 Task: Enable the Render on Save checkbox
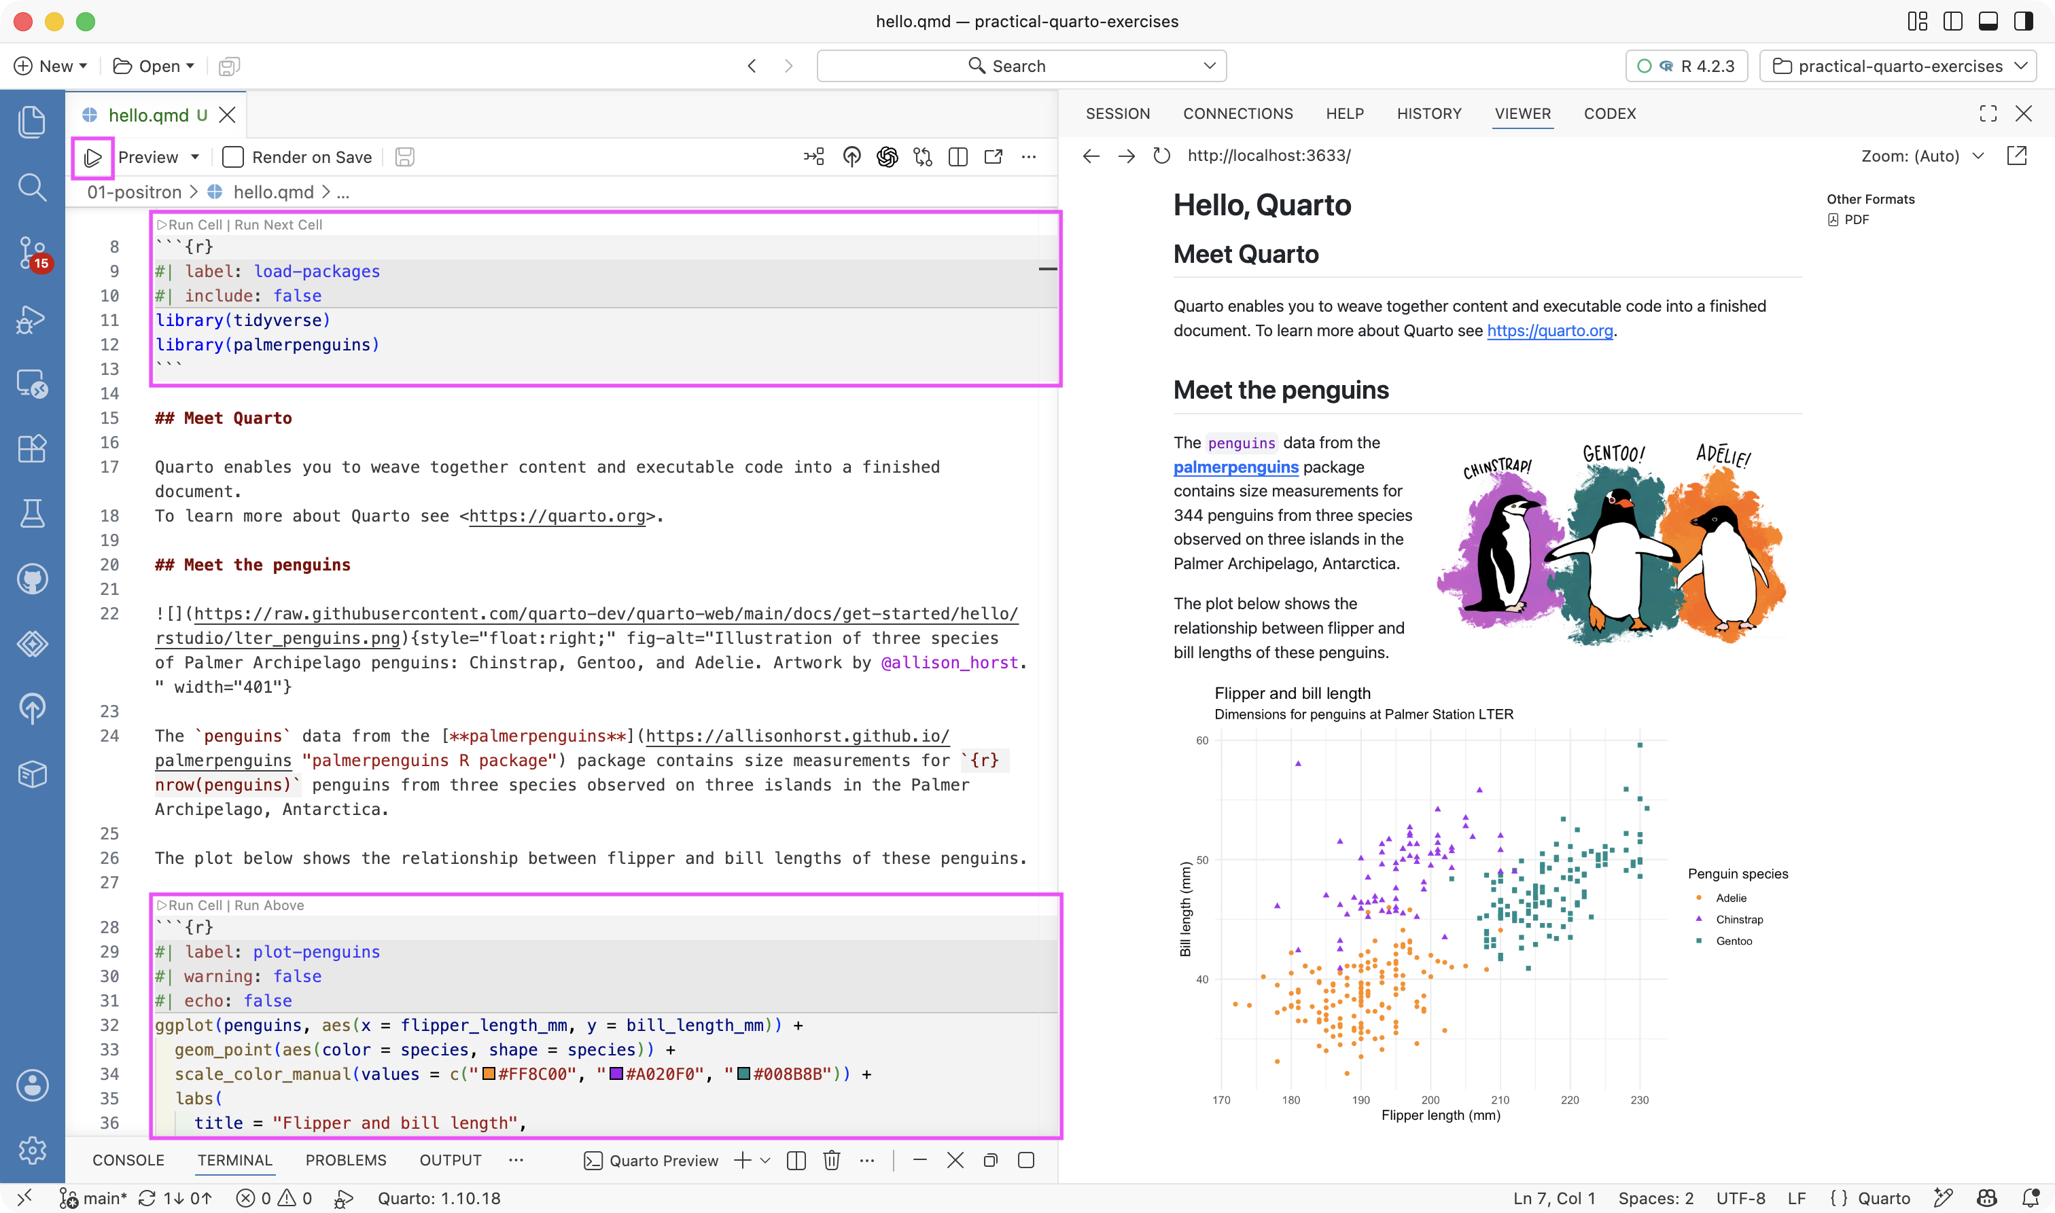coord(233,157)
